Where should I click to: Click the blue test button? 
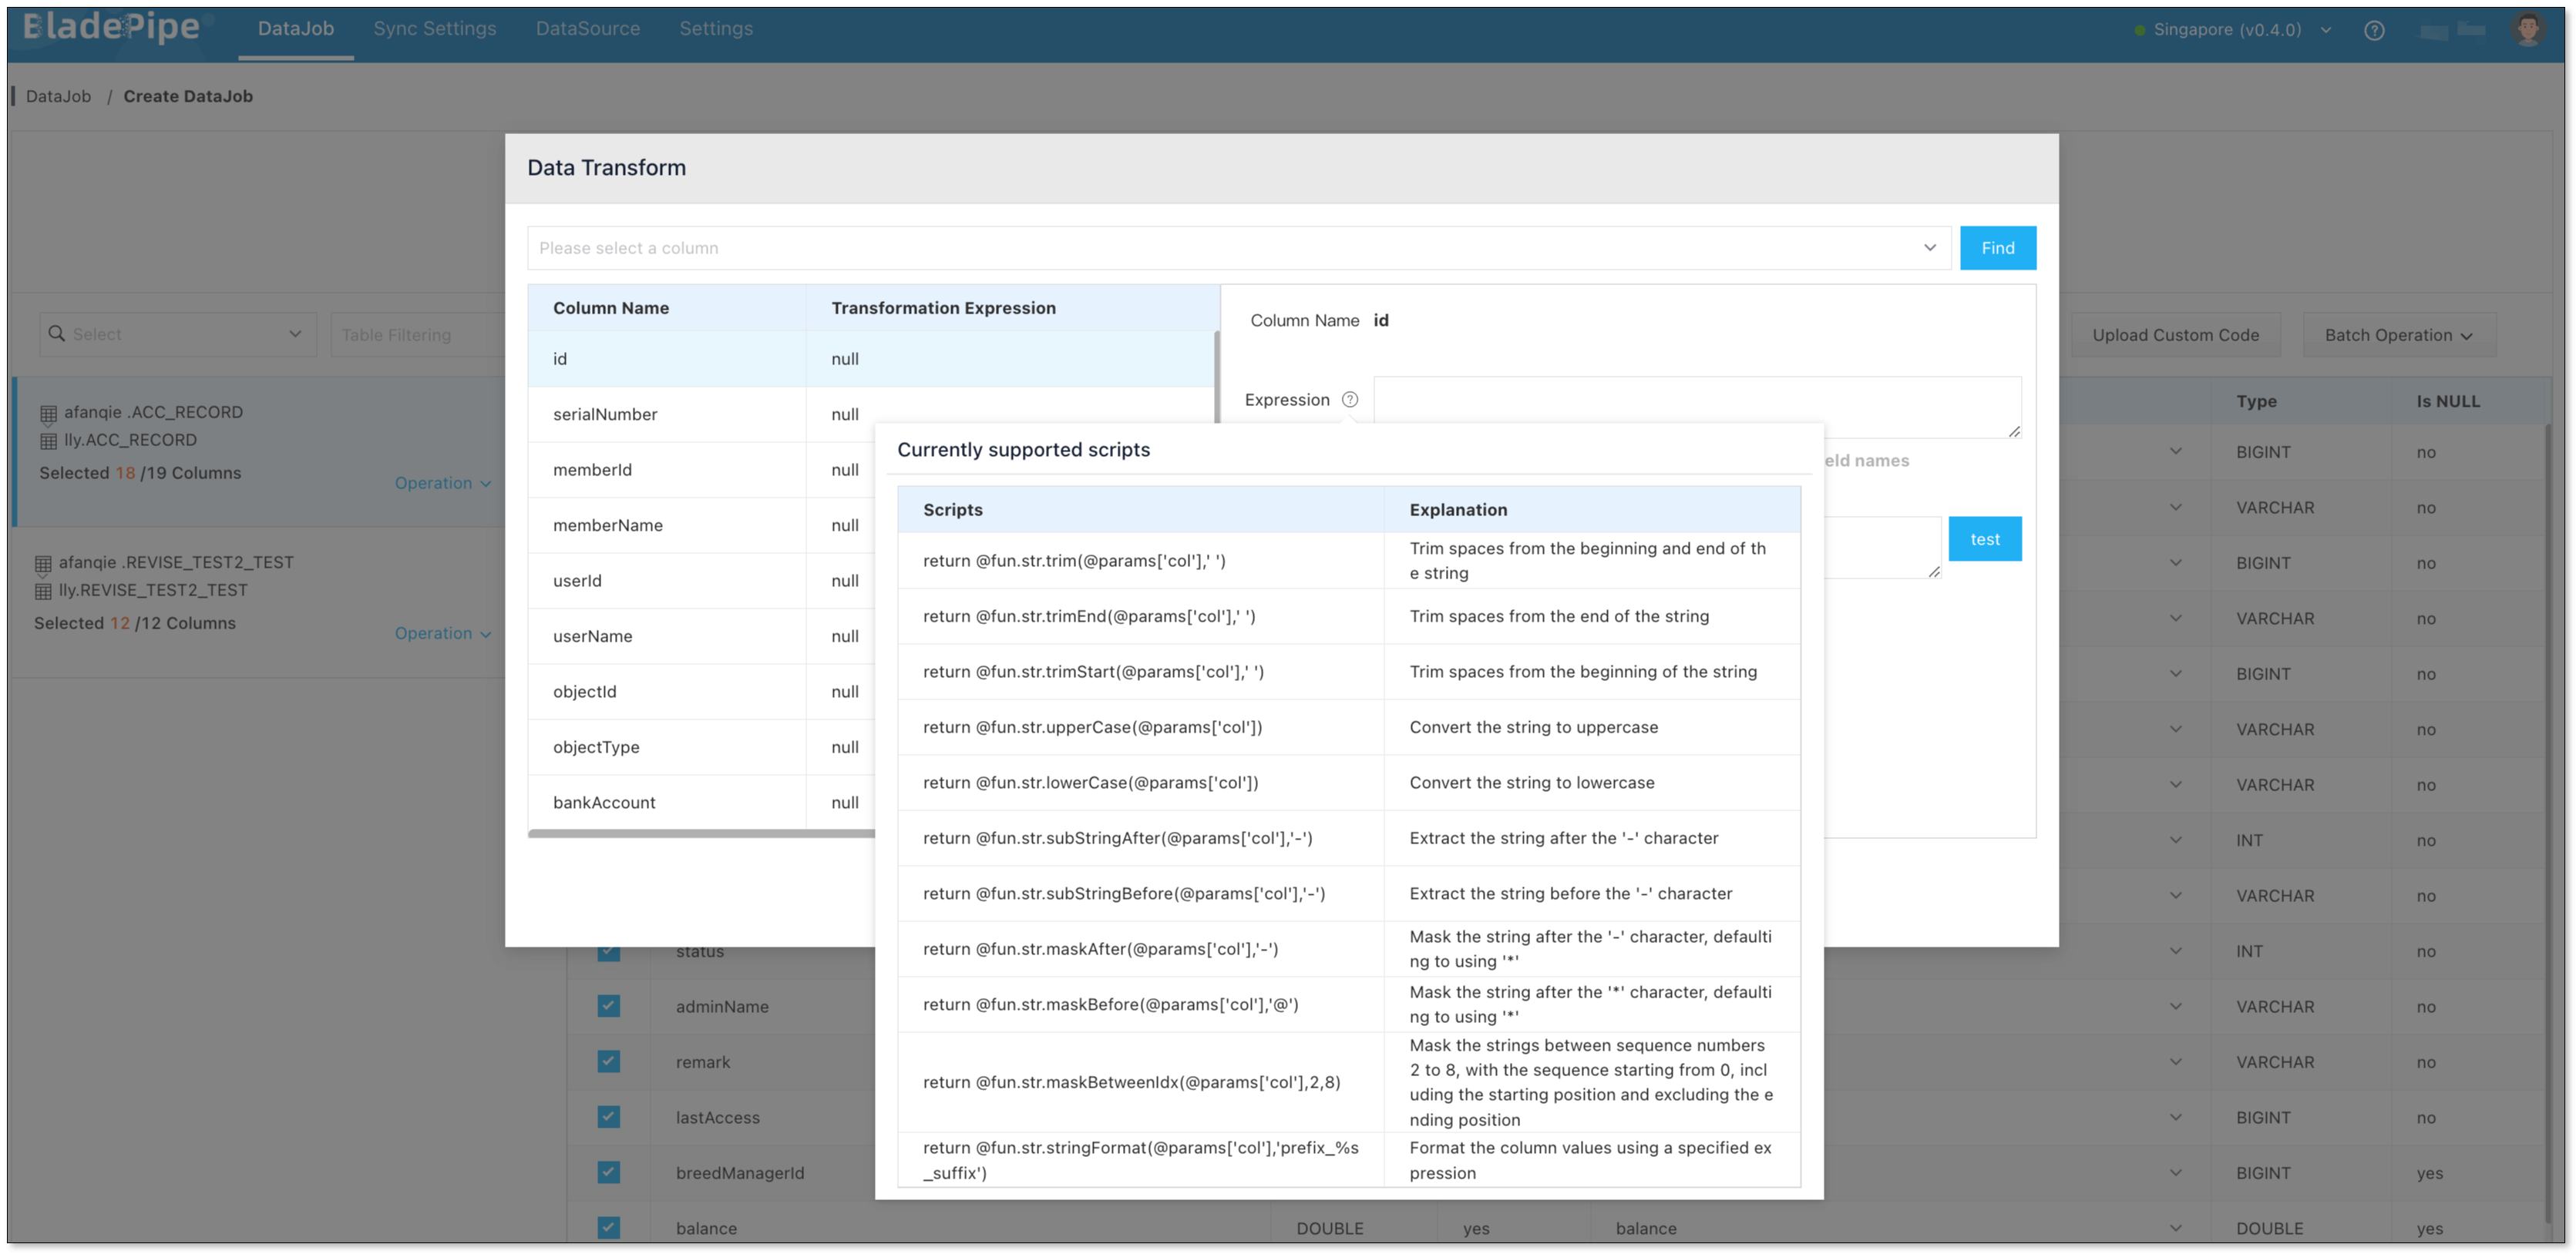click(x=1984, y=539)
